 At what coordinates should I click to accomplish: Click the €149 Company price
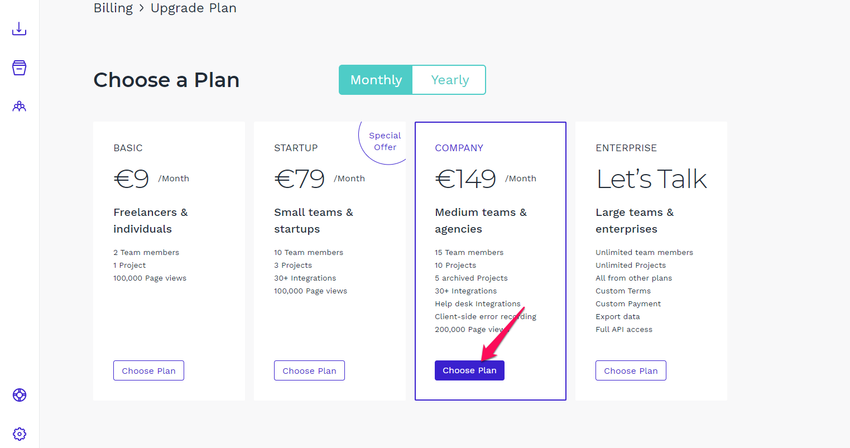click(465, 179)
